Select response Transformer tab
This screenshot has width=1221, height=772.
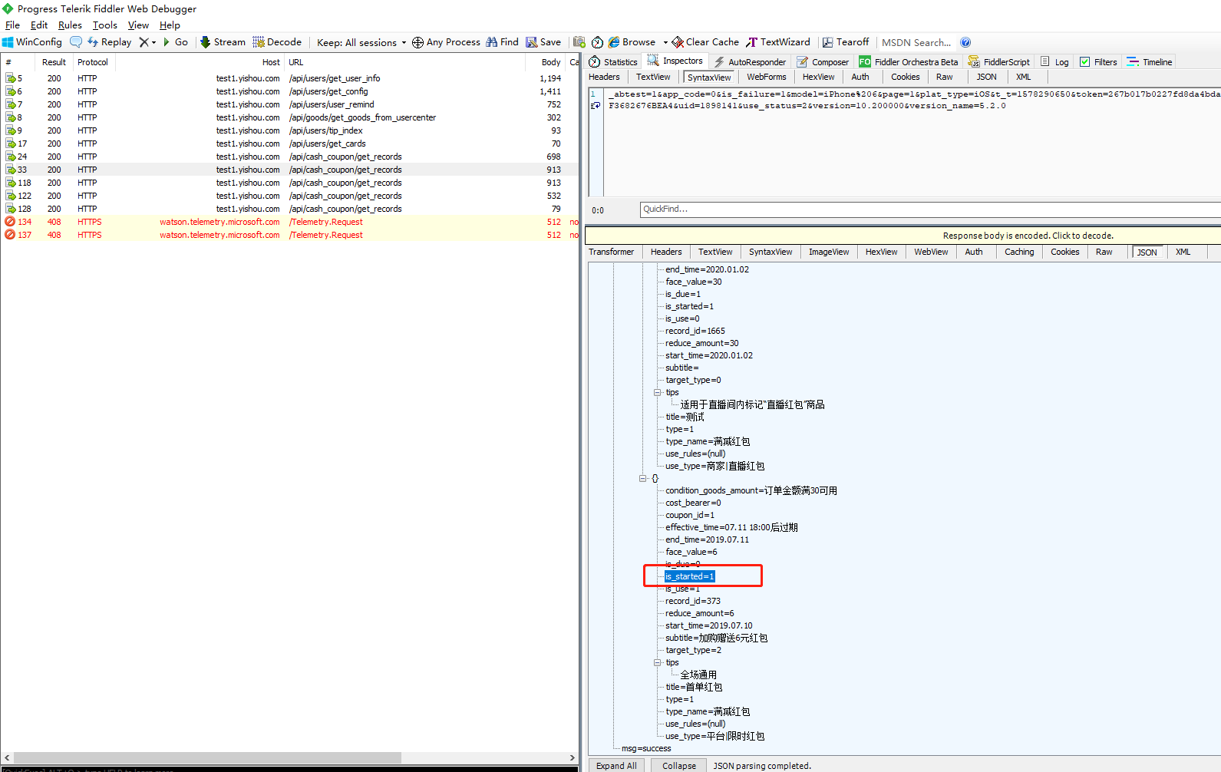coord(612,252)
